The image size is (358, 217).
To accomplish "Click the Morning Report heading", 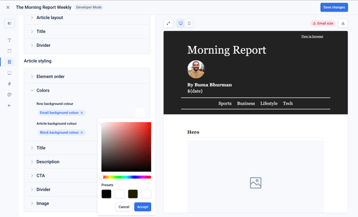I will [227, 50].
